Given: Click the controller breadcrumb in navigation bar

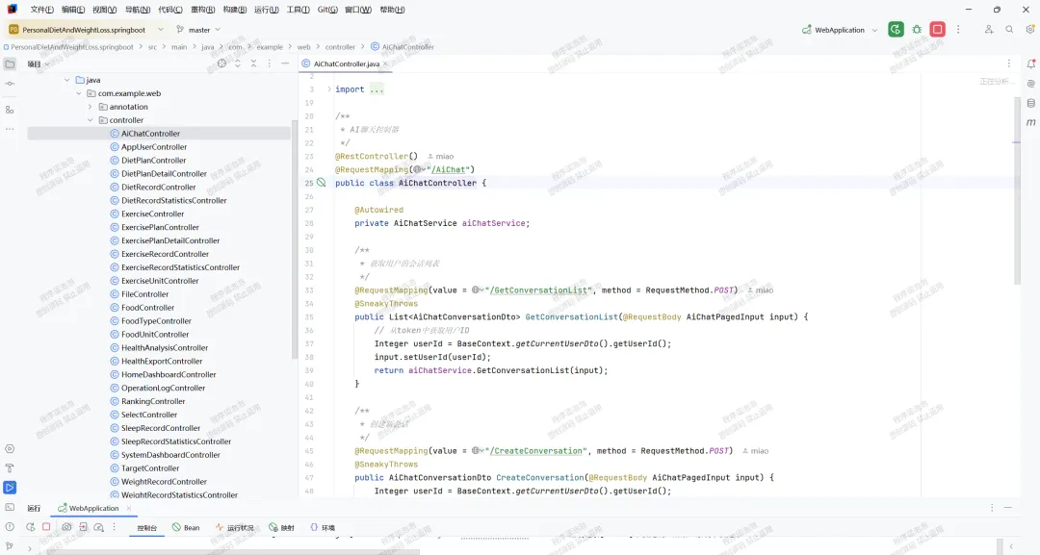Looking at the screenshot, I should 340,47.
